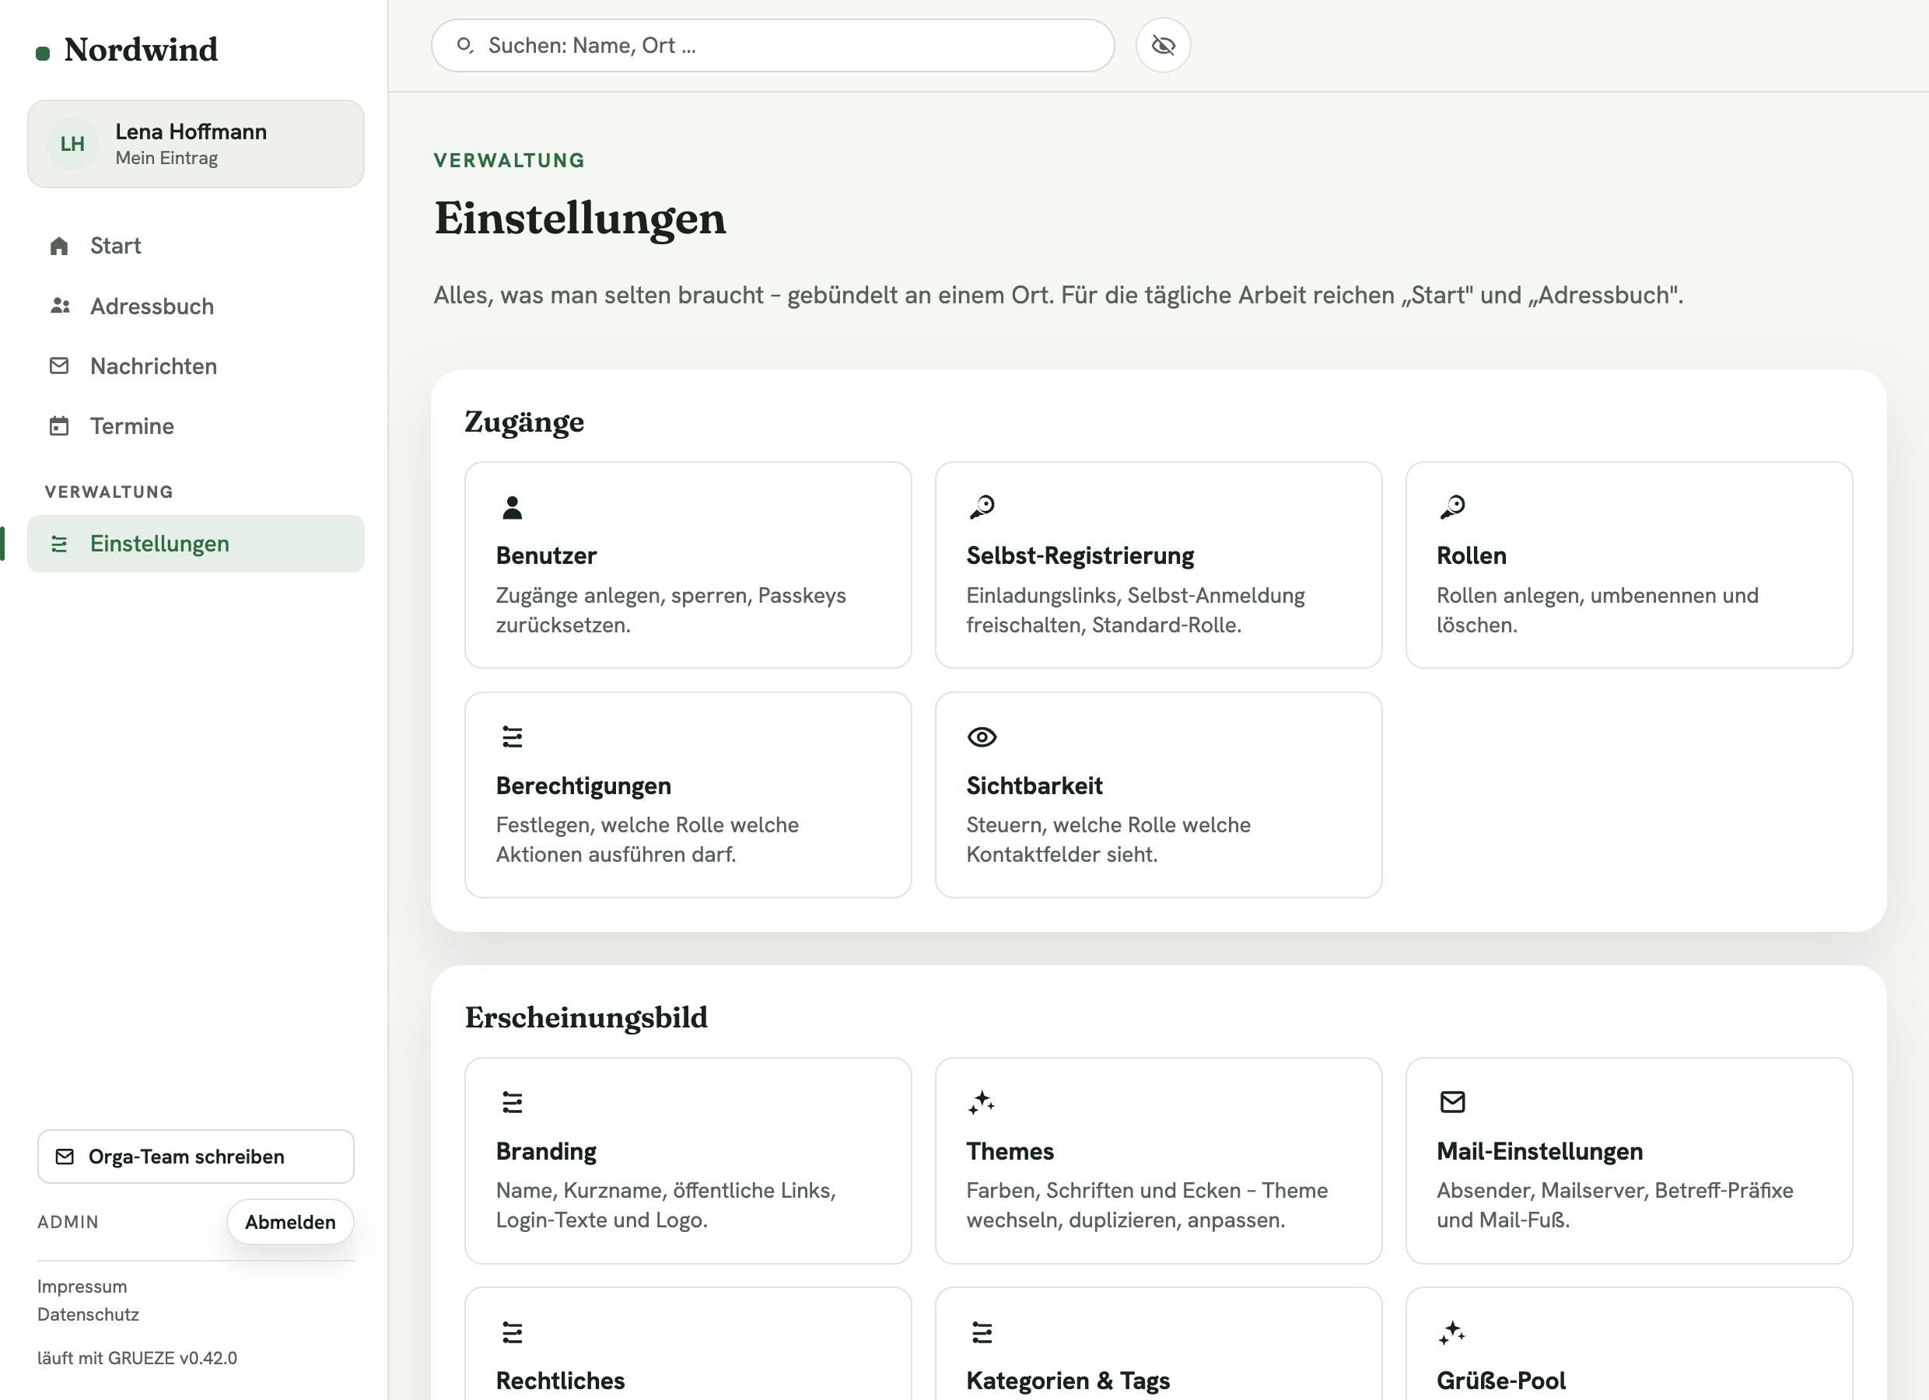Click the Einstellungen page heading

580,219
